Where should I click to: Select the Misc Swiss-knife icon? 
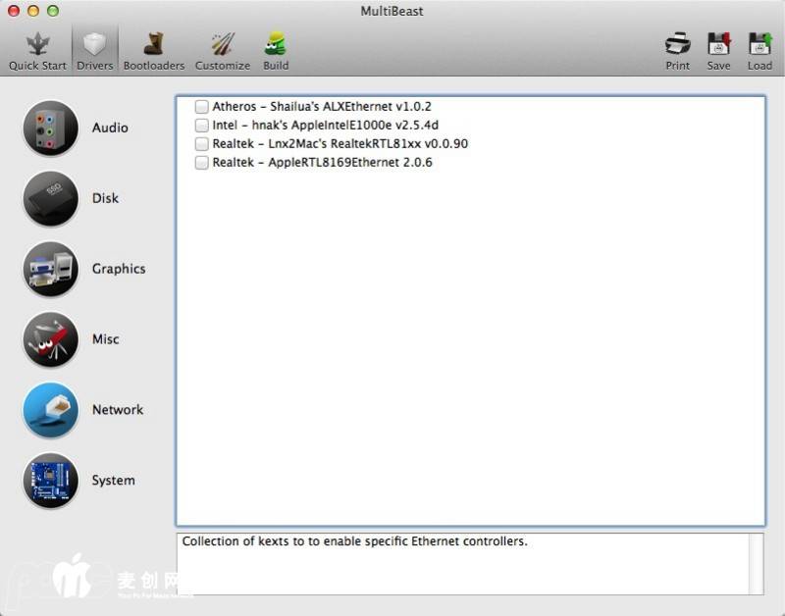[x=50, y=340]
